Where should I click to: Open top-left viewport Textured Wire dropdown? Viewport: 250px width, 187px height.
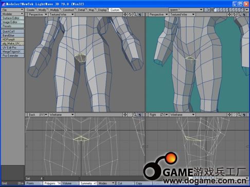(62, 14)
